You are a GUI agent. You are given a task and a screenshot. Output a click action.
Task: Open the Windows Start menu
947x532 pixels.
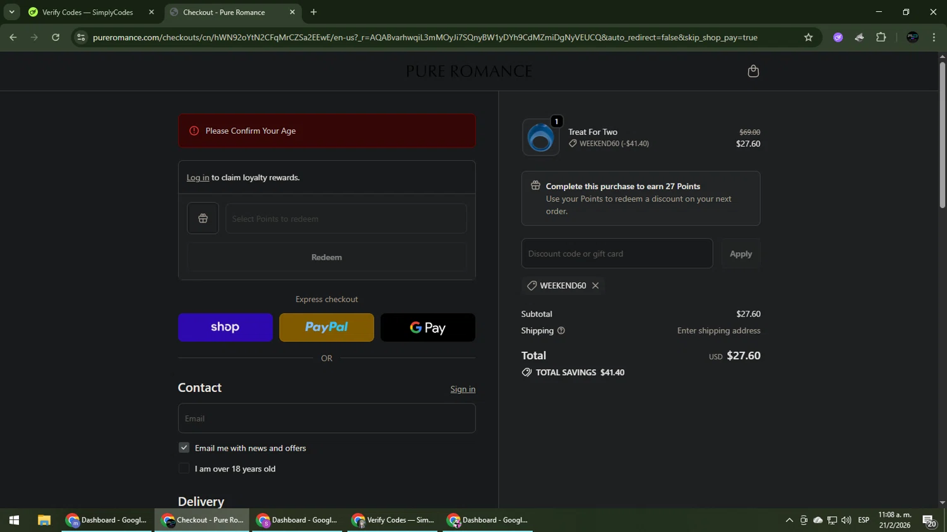point(14,520)
